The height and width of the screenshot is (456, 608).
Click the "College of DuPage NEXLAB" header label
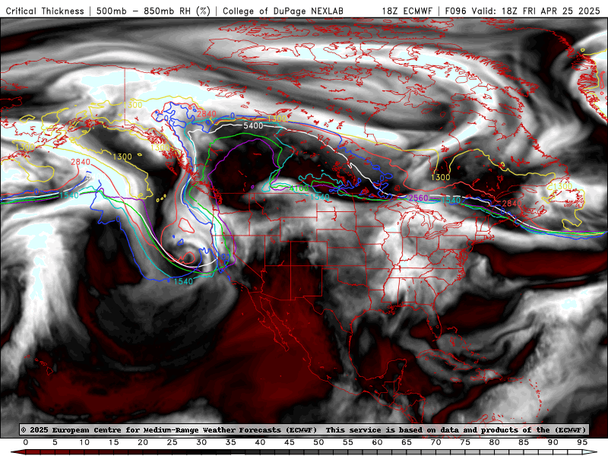coord(283,11)
